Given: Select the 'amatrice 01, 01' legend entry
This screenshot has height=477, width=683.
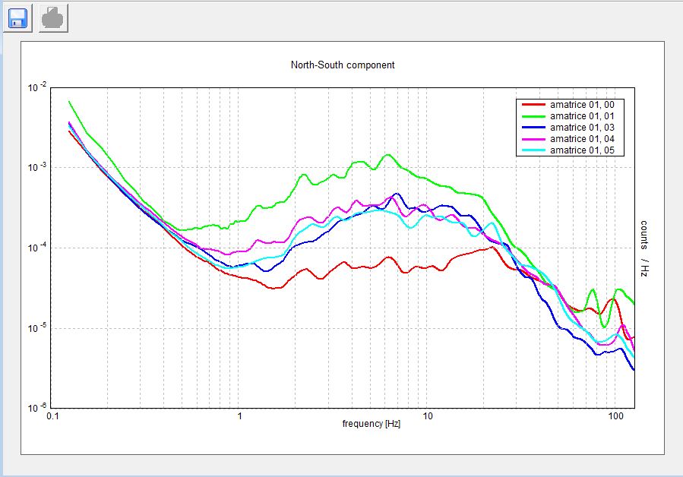Looking at the screenshot, I should point(581,116).
